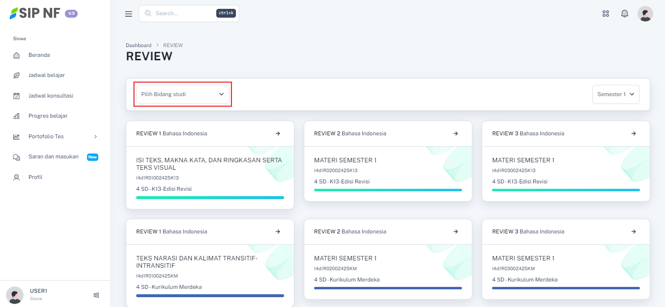Image resolution: width=665 pixels, height=307 pixels.
Task: Click arrow on first REVIEW 1 card
Action: tap(278, 133)
